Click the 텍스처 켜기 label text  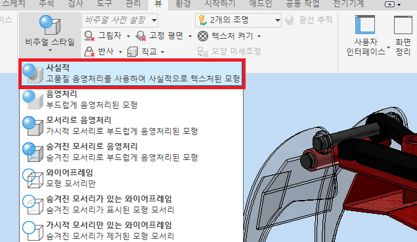pos(232,36)
